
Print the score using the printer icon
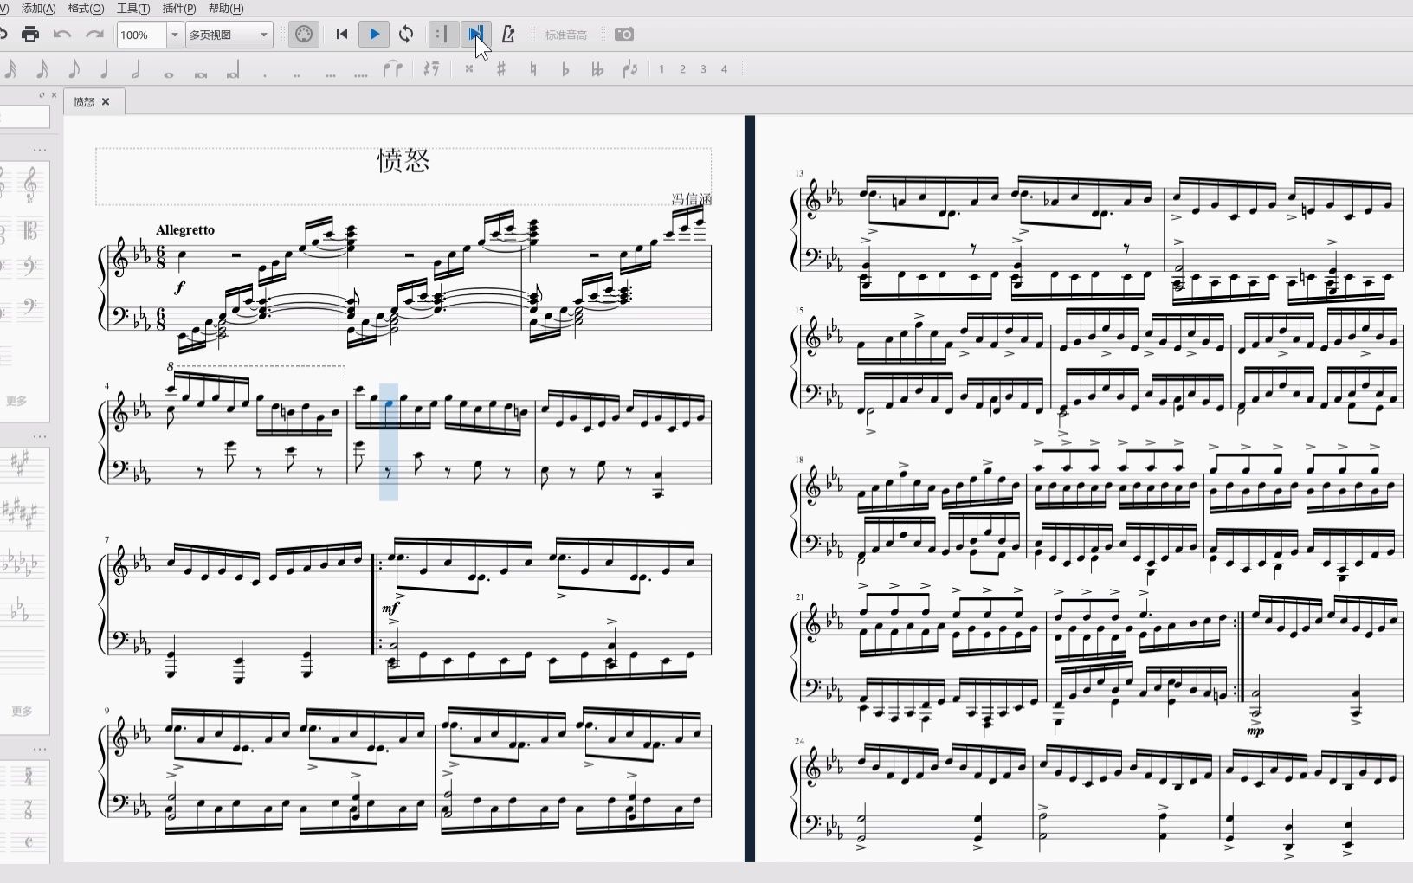(x=30, y=35)
